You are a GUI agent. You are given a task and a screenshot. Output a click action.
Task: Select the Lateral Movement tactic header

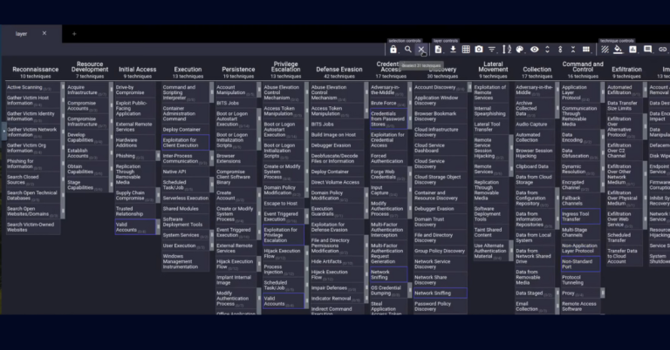493,67
